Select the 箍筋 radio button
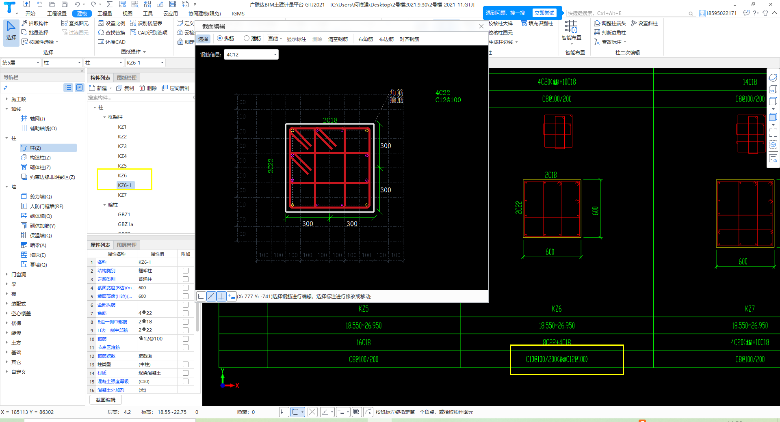Viewport: 780px width, 422px height. [247, 38]
